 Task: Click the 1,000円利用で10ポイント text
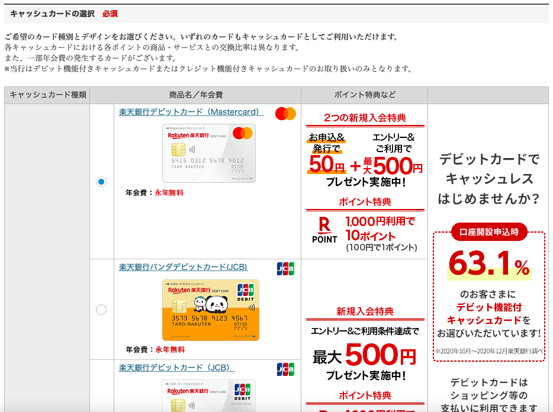click(x=380, y=228)
